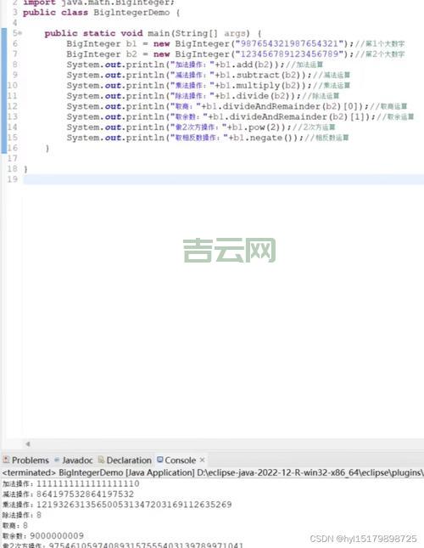Click 'public class BigIntegerDemo' declaration line
This screenshot has height=548, width=424.
click(102, 13)
